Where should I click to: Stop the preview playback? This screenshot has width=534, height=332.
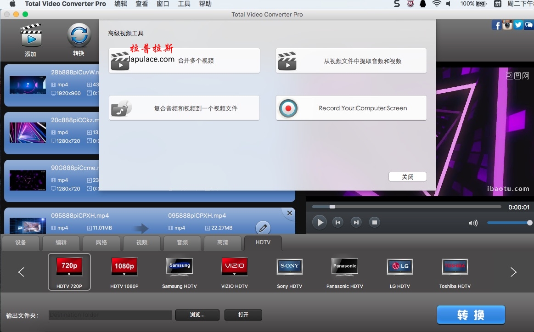tap(374, 222)
